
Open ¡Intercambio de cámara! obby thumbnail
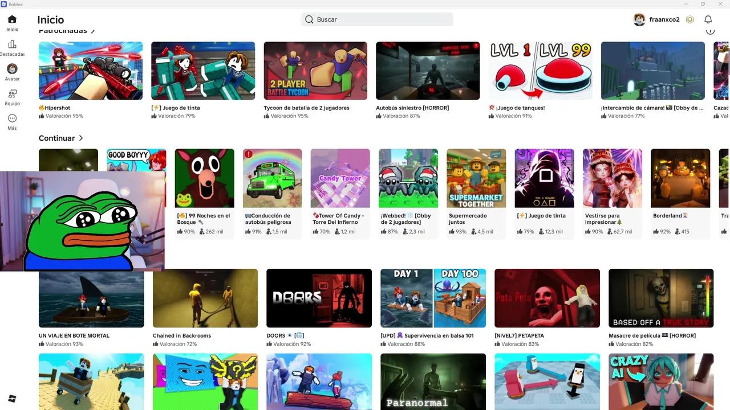point(652,71)
